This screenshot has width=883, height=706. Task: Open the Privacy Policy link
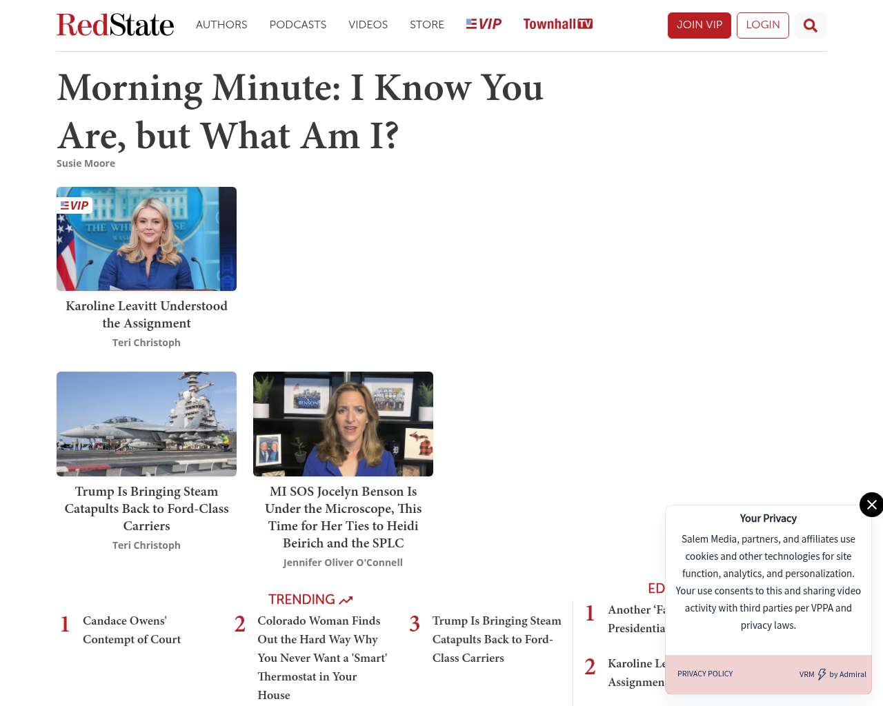click(705, 674)
